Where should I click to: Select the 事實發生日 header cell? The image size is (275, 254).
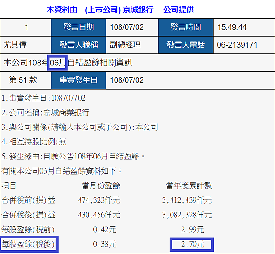point(78,80)
